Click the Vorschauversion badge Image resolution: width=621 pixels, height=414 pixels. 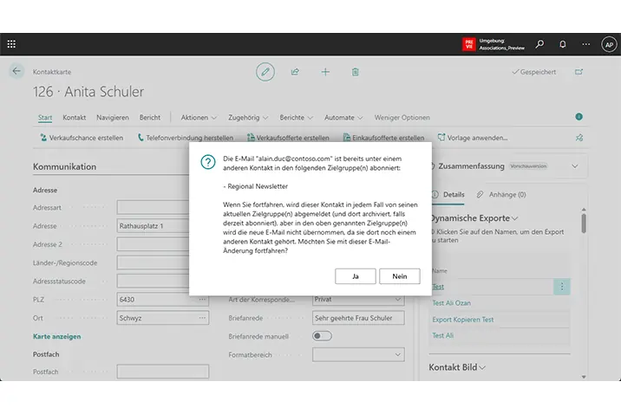point(528,166)
